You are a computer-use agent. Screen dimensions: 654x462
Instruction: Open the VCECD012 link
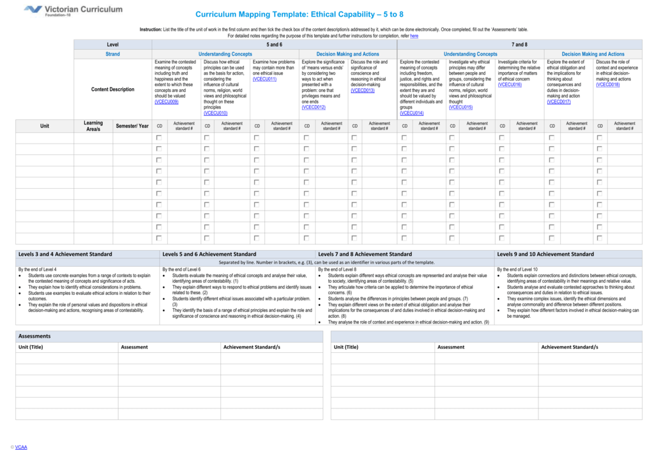pos(313,107)
